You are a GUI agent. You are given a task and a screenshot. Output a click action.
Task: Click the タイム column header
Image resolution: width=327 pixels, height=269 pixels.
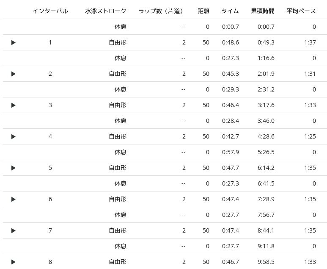[230, 11]
